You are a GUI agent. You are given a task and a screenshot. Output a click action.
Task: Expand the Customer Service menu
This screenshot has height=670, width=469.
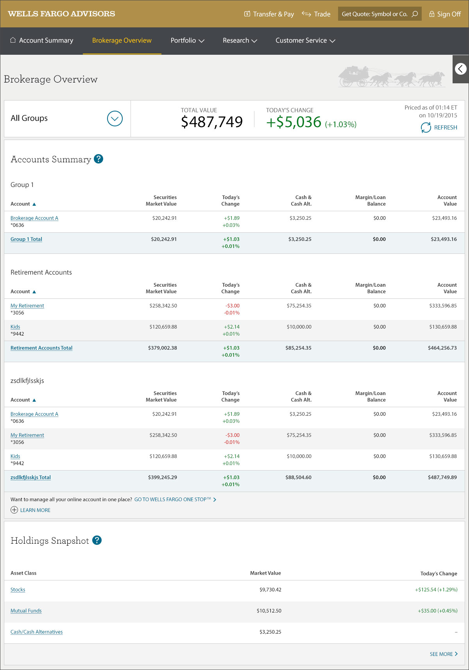coord(305,40)
